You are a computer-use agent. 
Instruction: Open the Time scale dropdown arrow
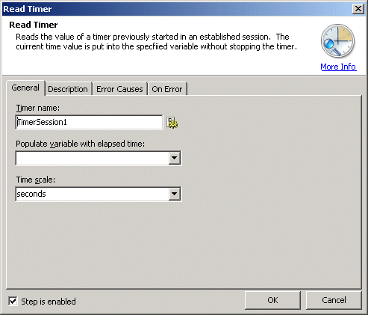click(x=175, y=194)
